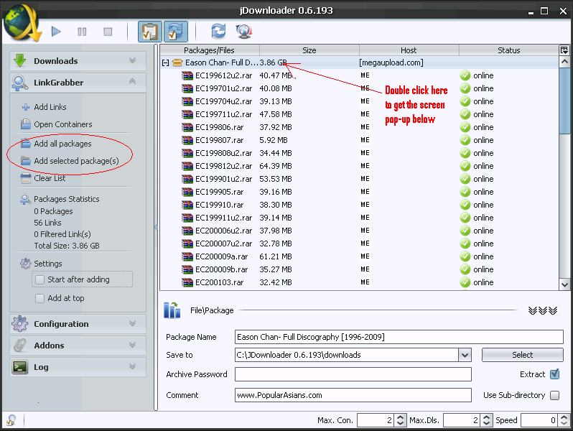This screenshot has height=431, width=573.
Task: Toggle the Extract checkbox
Action: pos(555,374)
